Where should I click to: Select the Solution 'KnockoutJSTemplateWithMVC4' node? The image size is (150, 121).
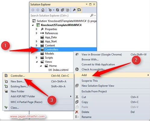point(64,21)
